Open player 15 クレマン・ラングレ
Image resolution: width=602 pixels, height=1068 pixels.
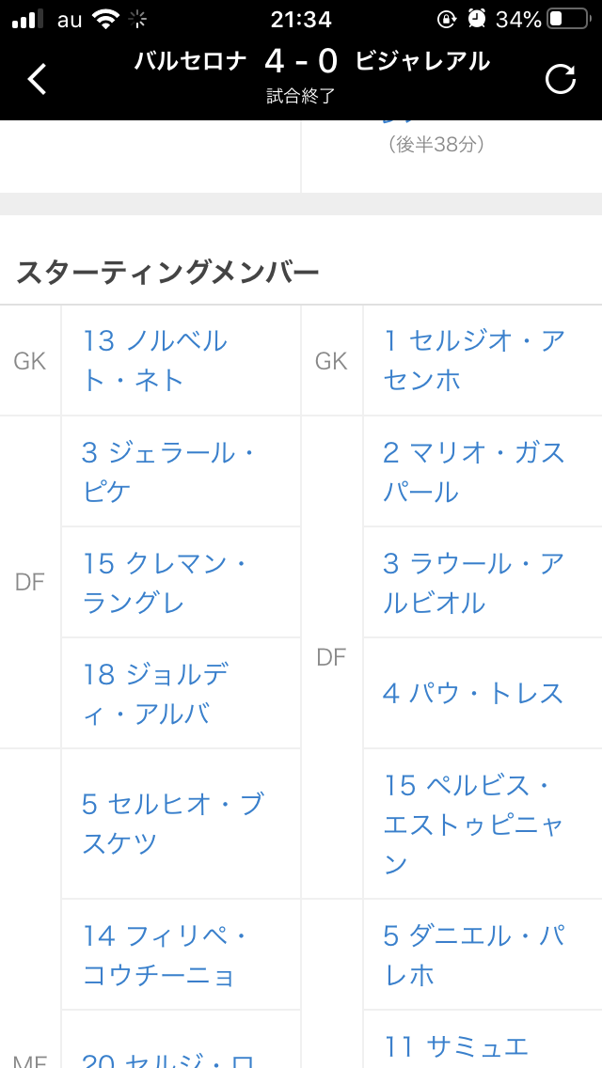(x=165, y=583)
